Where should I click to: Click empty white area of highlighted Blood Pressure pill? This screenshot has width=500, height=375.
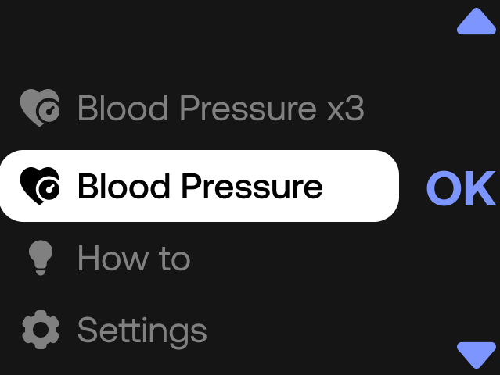[361, 186]
